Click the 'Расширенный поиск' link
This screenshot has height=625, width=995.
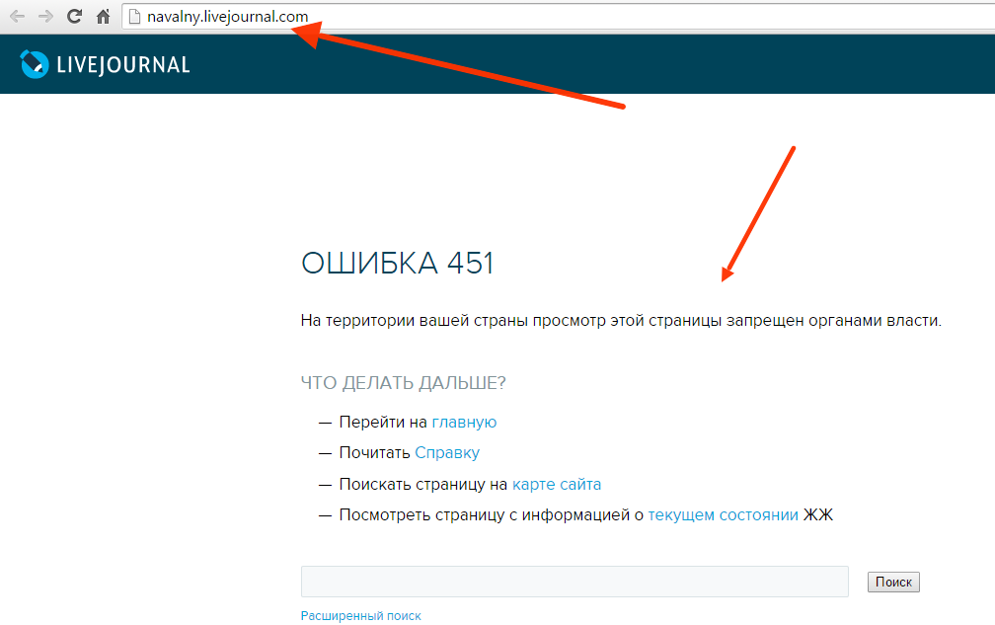[x=360, y=615]
